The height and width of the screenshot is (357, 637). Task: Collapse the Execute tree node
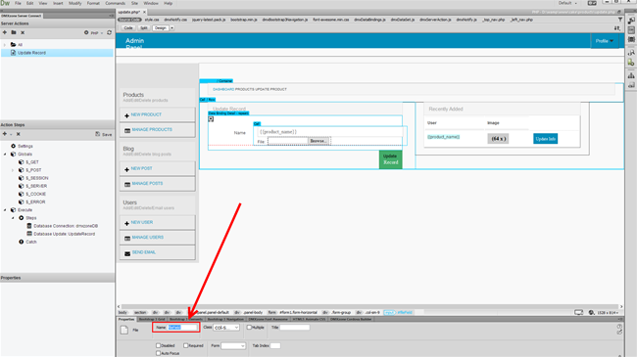pyautogui.click(x=5, y=210)
